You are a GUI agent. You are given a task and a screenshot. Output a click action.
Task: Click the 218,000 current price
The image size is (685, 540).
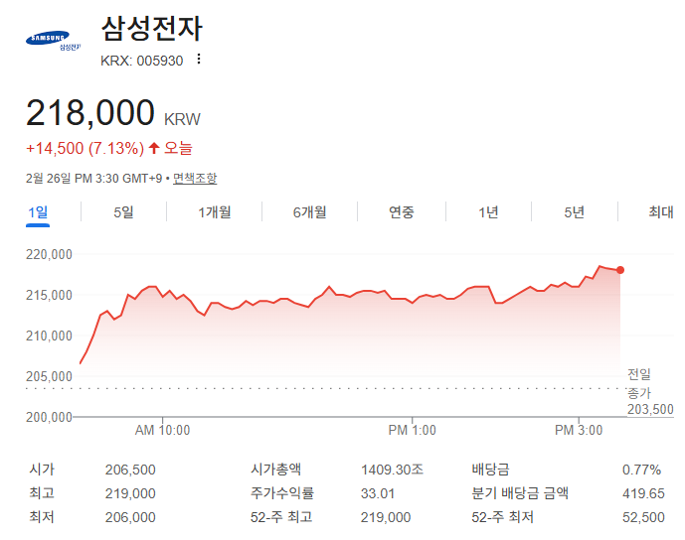90,113
